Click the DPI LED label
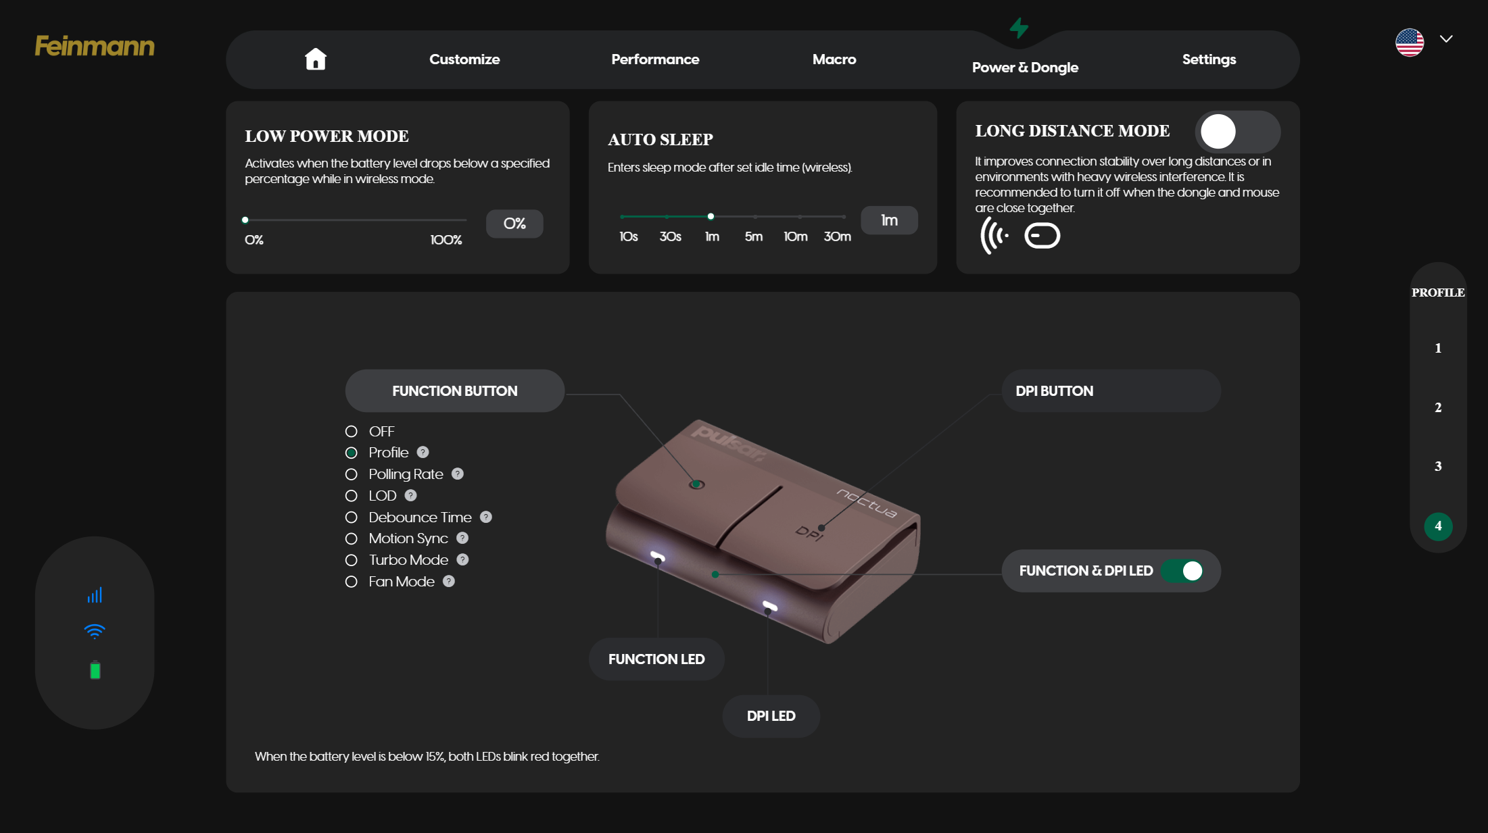The width and height of the screenshot is (1488, 833). [x=771, y=715]
